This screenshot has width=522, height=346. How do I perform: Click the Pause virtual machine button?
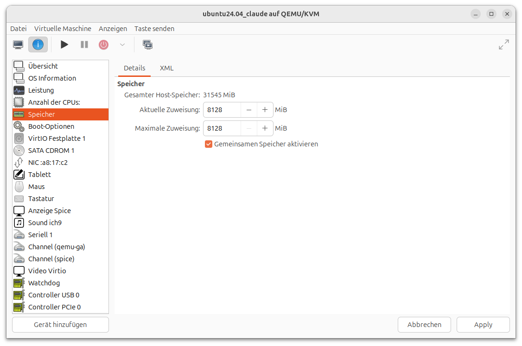click(84, 44)
